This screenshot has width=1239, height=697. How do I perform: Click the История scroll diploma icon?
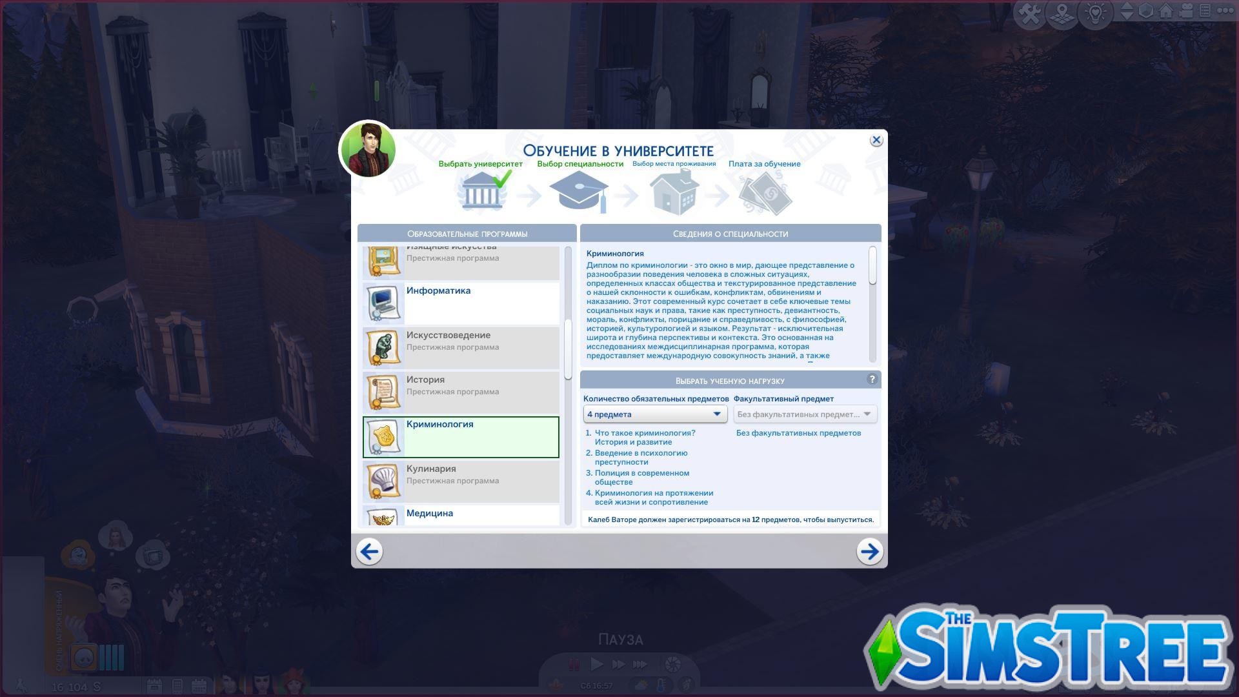point(383,392)
